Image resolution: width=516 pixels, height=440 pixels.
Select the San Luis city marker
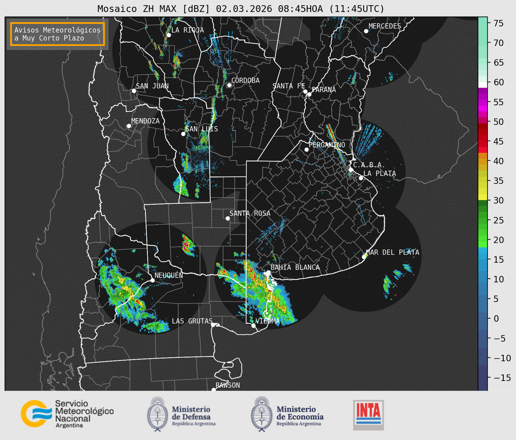(x=183, y=134)
